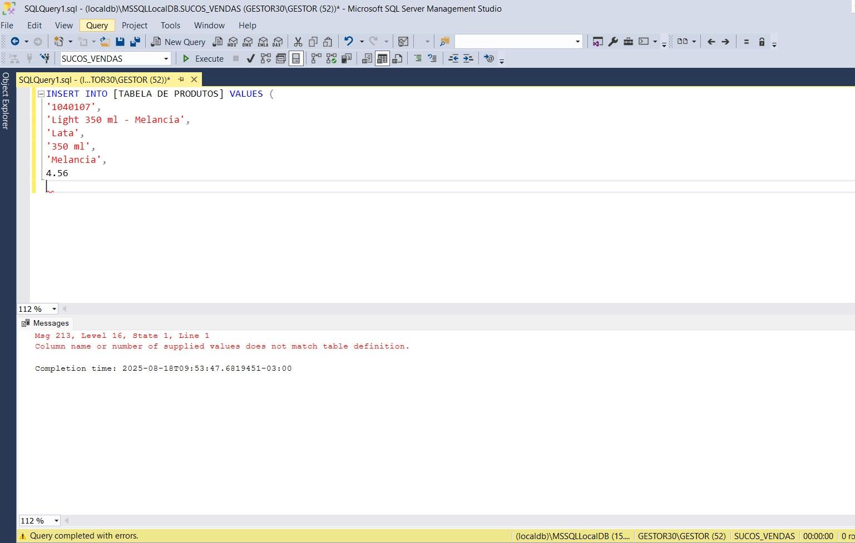This screenshot has height=543, width=855.
Task: Click the Save All icon
Action: (x=135, y=42)
